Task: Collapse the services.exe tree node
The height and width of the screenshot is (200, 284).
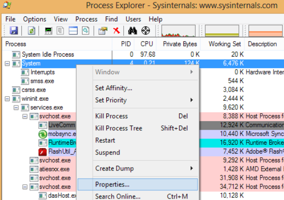Action: click(16, 108)
